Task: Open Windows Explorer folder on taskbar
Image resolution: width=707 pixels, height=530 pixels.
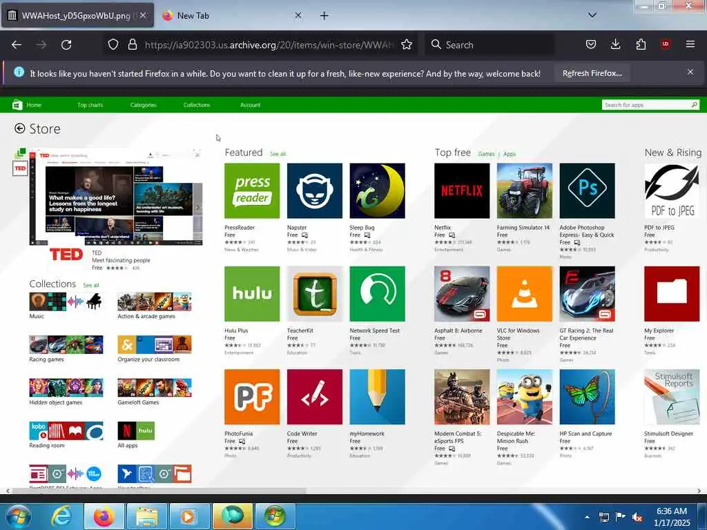Action: pos(147,516)
